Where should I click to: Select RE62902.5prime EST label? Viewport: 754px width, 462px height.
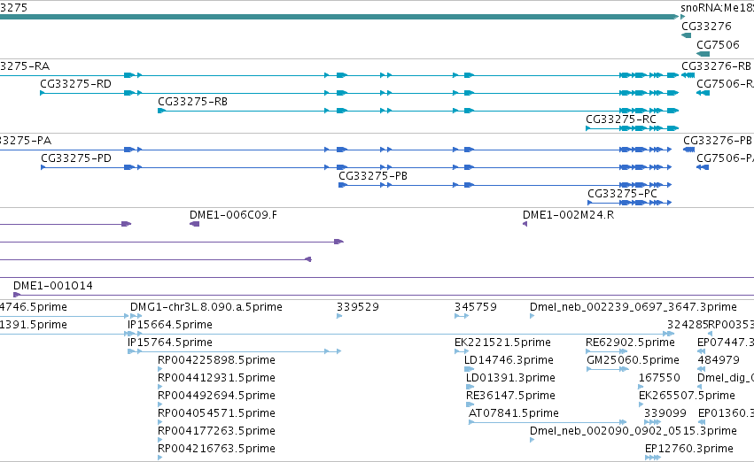(630, 343)
